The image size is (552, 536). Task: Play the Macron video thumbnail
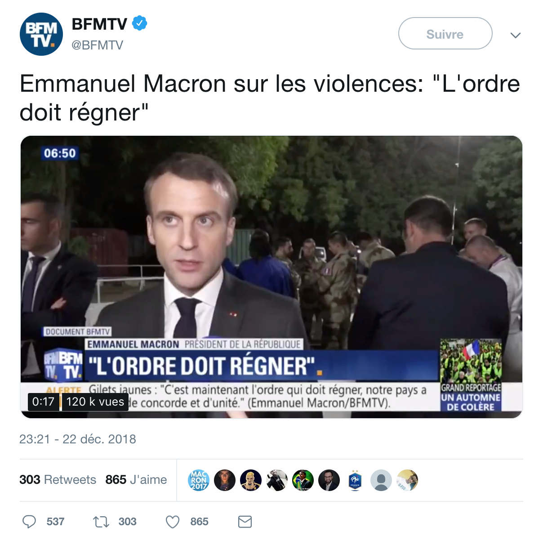(272, 277)
